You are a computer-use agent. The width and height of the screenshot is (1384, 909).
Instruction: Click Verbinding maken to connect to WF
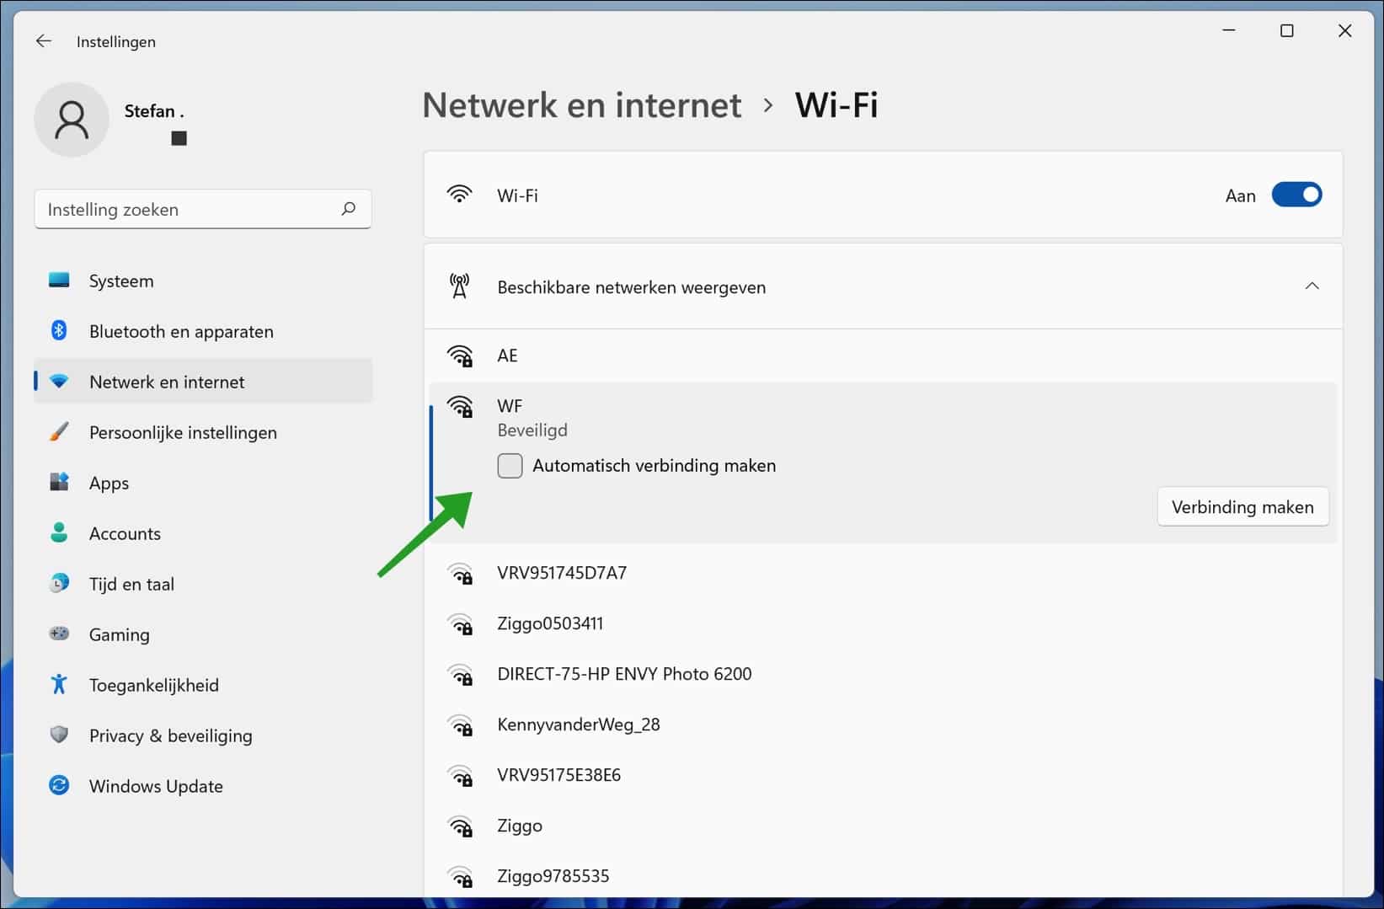[1242, 506]
